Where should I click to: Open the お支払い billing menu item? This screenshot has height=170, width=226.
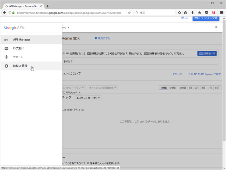[31, 48]
